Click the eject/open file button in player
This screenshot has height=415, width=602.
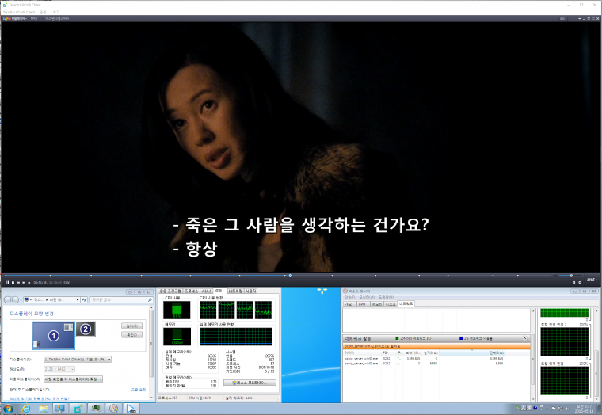coord(29,283)
